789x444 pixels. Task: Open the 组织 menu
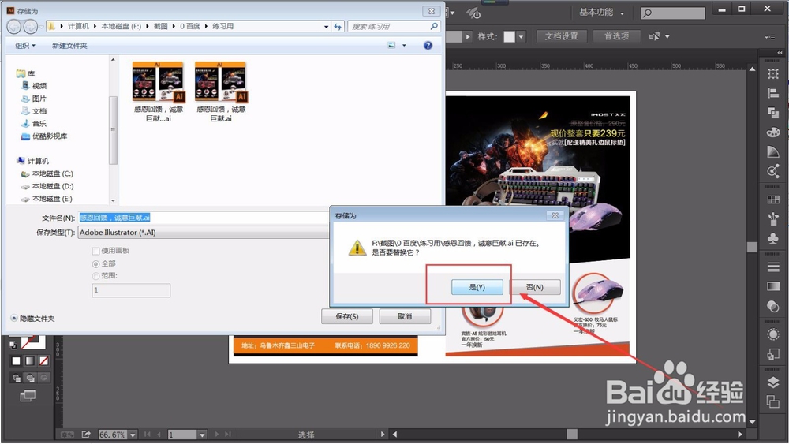pyautogui.click(x=25, y=45)
